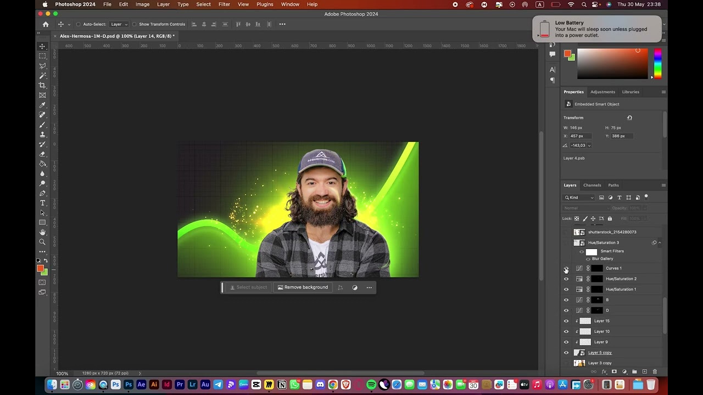
Task: Open the Properties panel options menu
Action: (x=663, y=92)
